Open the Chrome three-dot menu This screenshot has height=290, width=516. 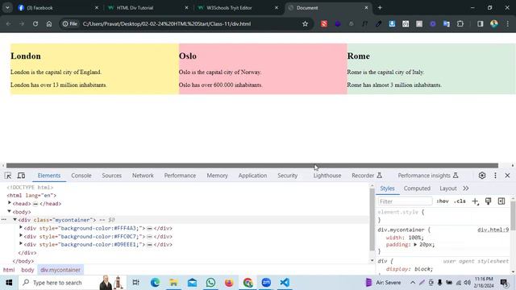click(x=507, y=23)
